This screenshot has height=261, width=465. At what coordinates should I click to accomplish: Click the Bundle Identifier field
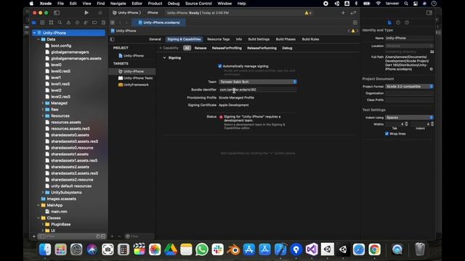coord(257,90)
